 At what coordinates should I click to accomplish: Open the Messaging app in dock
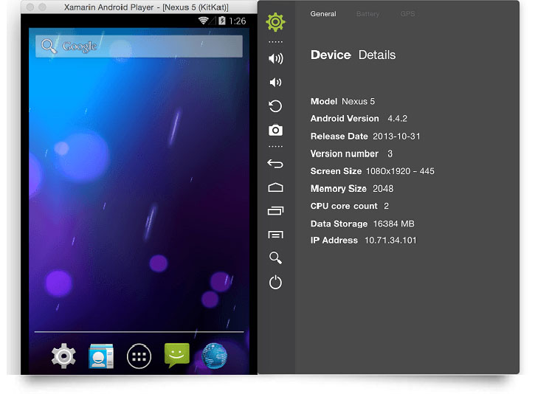pyautogui.click(x=177, y=356)
